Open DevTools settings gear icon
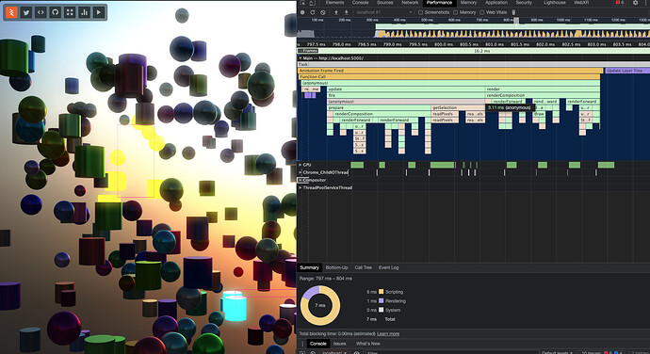Image resolution: width=650 pixels, height=354 pixels. (636, 3)
